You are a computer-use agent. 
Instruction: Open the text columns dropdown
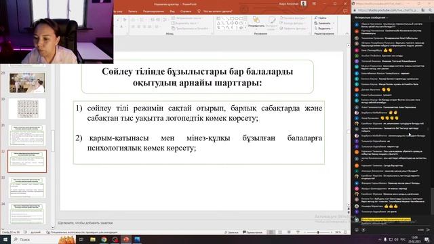coord(157,26)
